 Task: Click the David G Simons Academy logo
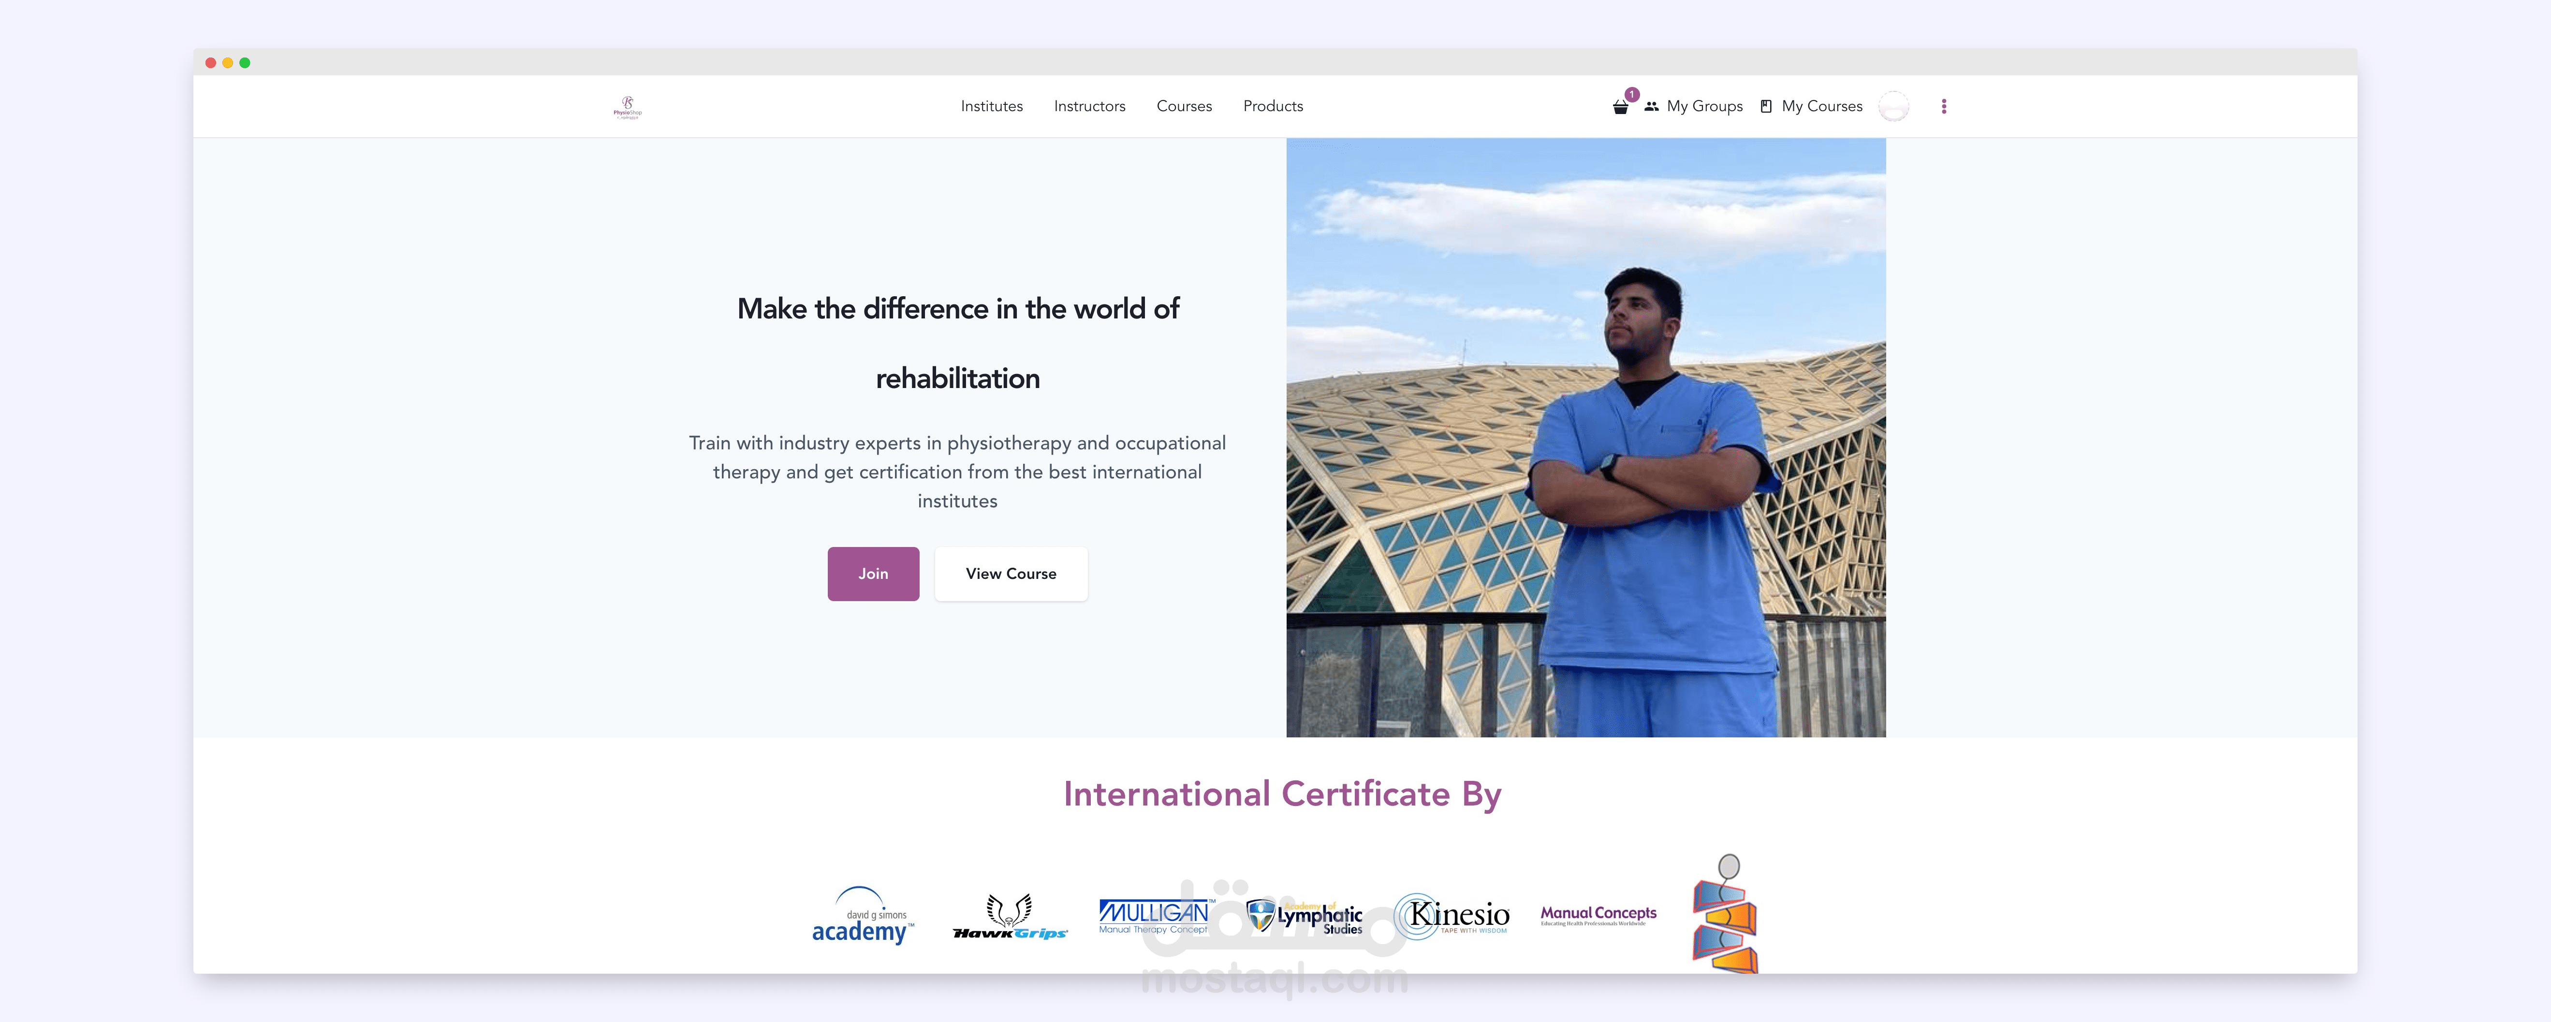[863, 915]
